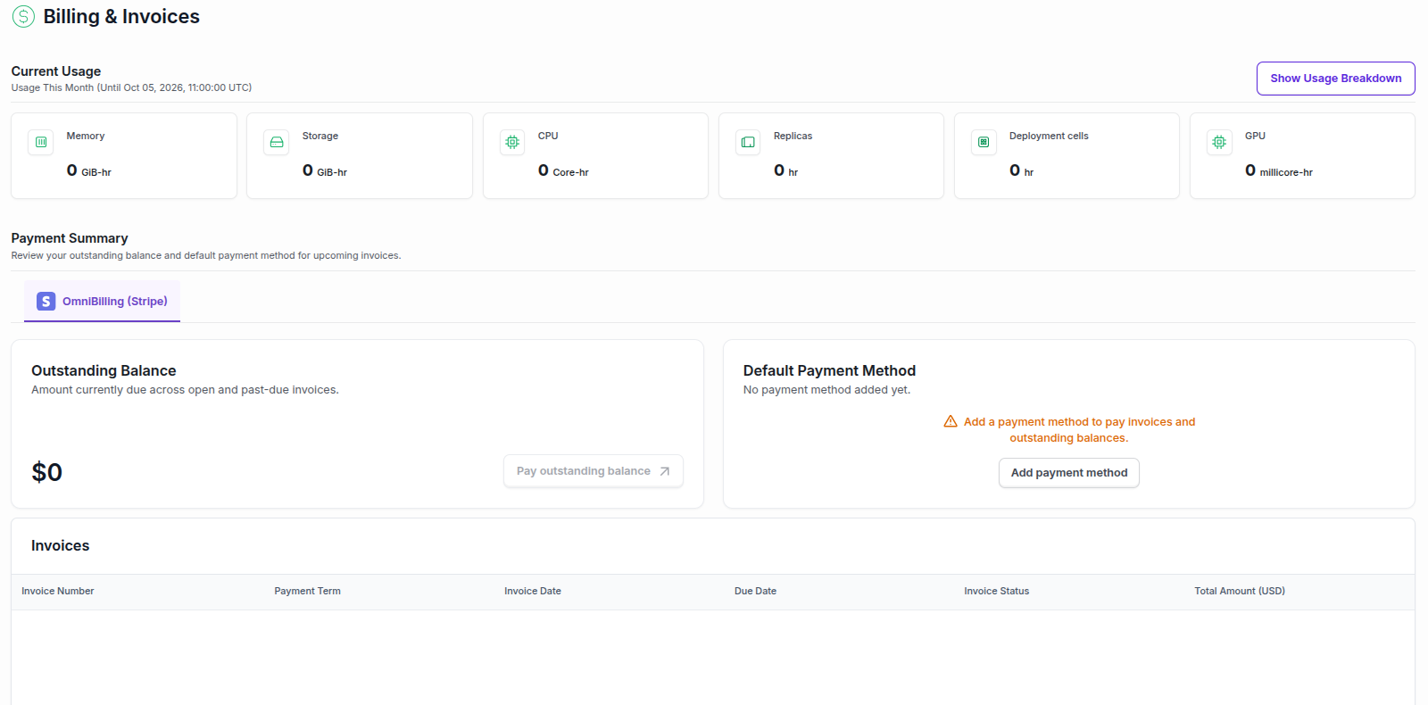The height and width of the screenshot is (705, 1428).
Task: Click the Storage 0 GiB-hr value
Action: (325, 170)
